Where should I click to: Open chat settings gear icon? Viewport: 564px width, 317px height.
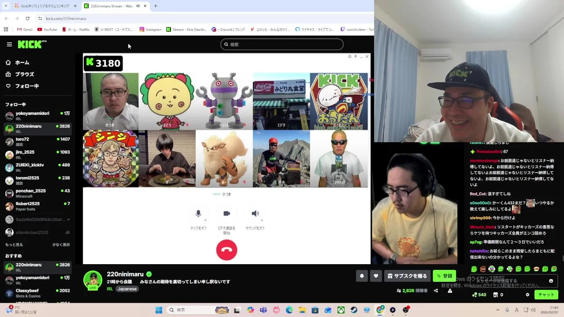click(x=527, y=295)
